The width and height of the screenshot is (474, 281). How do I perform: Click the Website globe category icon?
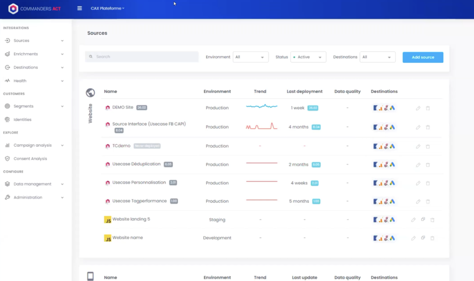(90, 93)
